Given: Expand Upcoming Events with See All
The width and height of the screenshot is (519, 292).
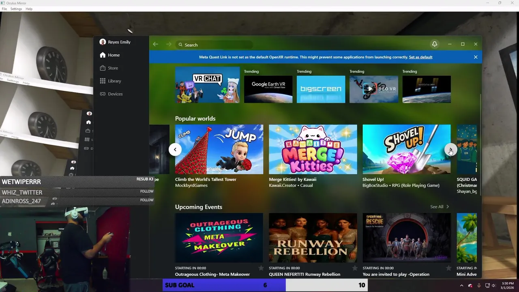Looking at the screenshot, I should 440,207.
